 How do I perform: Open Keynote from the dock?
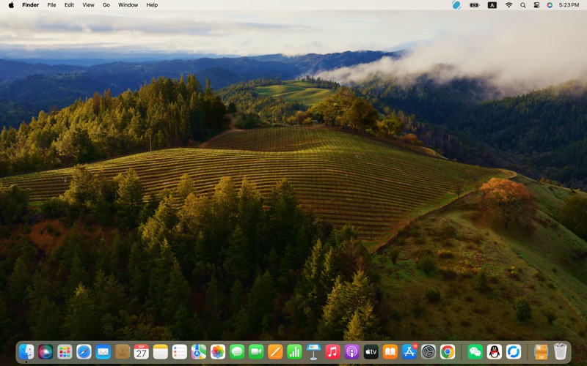click(x=313, y=352)
